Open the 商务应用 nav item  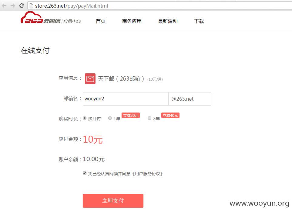[132, 21]
